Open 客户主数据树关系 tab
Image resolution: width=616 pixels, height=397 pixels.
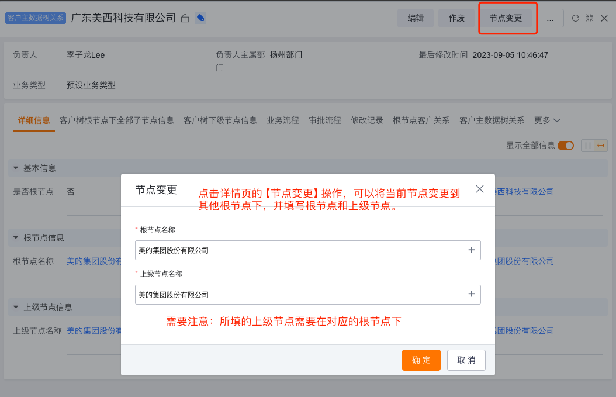492,120
